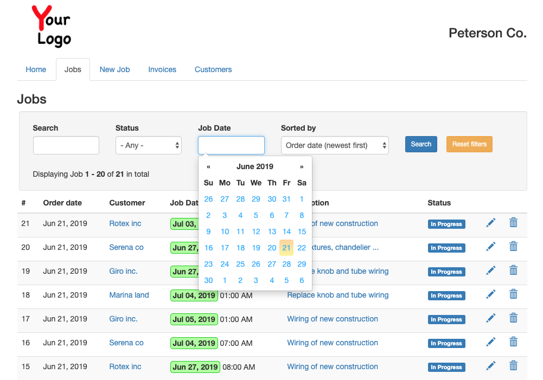
Task: Open the Sorted by dropdown
Action: (335, 145)
